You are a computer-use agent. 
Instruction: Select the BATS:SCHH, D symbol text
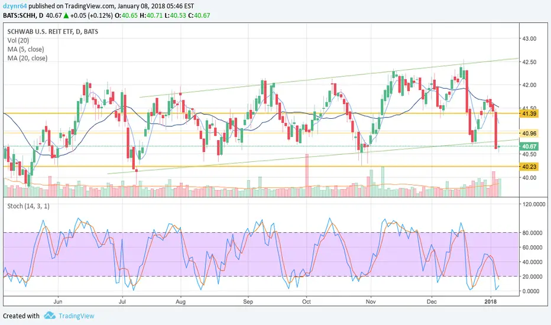coord(24,15)
